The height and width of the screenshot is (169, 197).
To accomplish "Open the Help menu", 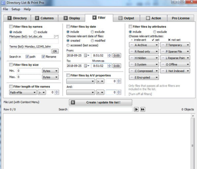I will click(27, 9).
